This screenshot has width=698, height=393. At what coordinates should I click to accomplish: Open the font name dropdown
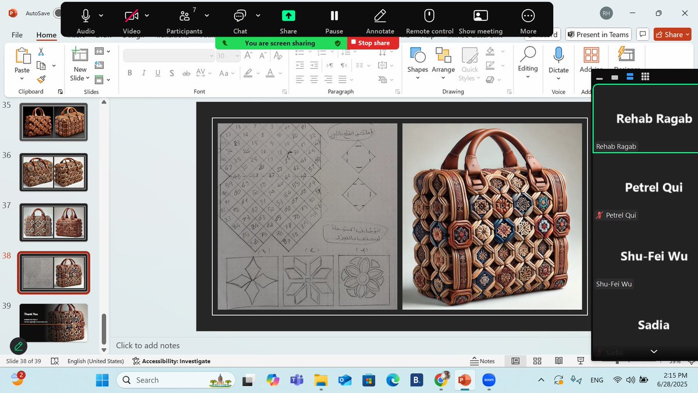click(x=211, y=56)
